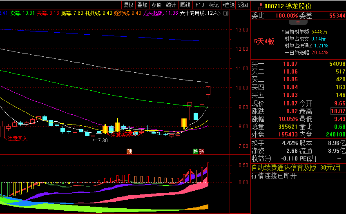346x214 pixels.
Task: Click the 最高 price box 10.07
Action: pyautogui.click(x=338, y=111)
